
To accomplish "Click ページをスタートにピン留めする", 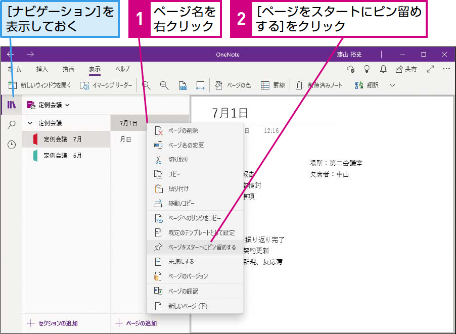I will [x=195, y=247].
